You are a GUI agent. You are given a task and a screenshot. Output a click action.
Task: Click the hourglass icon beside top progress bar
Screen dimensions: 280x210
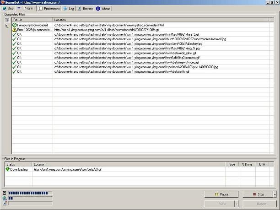pyautogui.click(x=5, y=193)
